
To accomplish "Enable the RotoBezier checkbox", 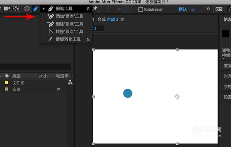I will pos(141,10).
